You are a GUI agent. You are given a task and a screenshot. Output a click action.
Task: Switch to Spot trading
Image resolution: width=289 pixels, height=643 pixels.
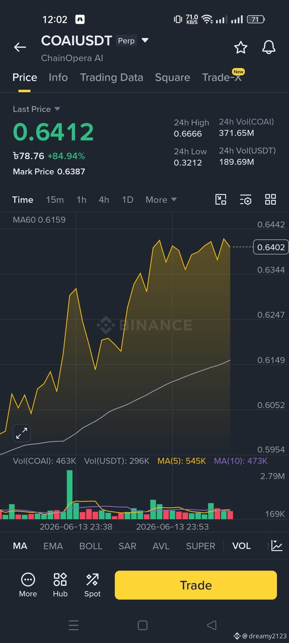click(x=92, y=585)
